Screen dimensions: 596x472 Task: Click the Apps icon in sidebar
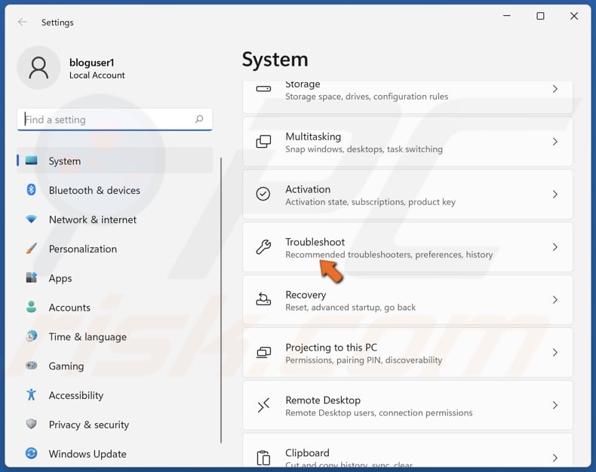(31, 277)
